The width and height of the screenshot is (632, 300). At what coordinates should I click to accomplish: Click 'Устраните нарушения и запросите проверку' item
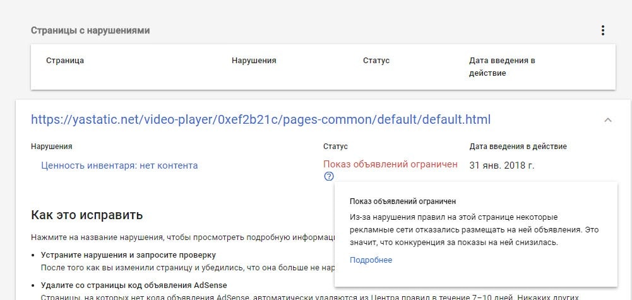(128, 255)
